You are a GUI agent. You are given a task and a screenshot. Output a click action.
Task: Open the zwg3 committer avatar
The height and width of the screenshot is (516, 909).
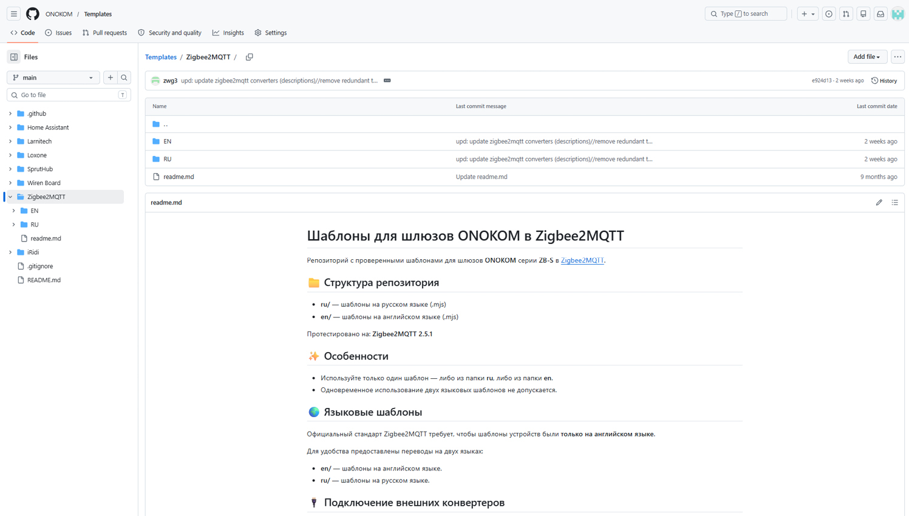click(155, 80)
